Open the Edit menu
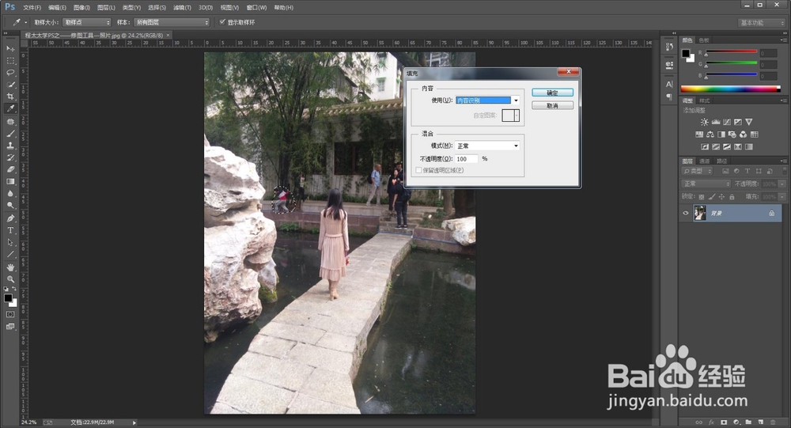 click(57, 8)
